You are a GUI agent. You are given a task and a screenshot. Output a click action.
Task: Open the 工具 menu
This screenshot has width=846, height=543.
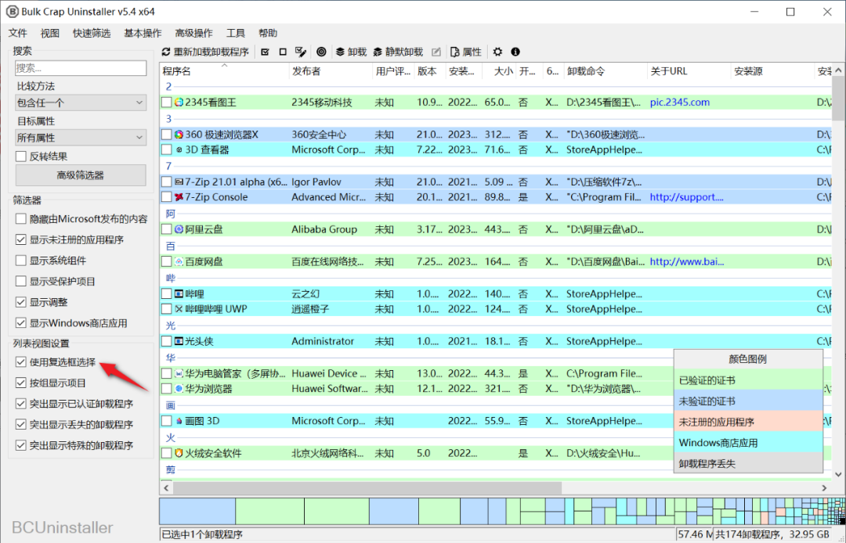[x=235, y=34]
